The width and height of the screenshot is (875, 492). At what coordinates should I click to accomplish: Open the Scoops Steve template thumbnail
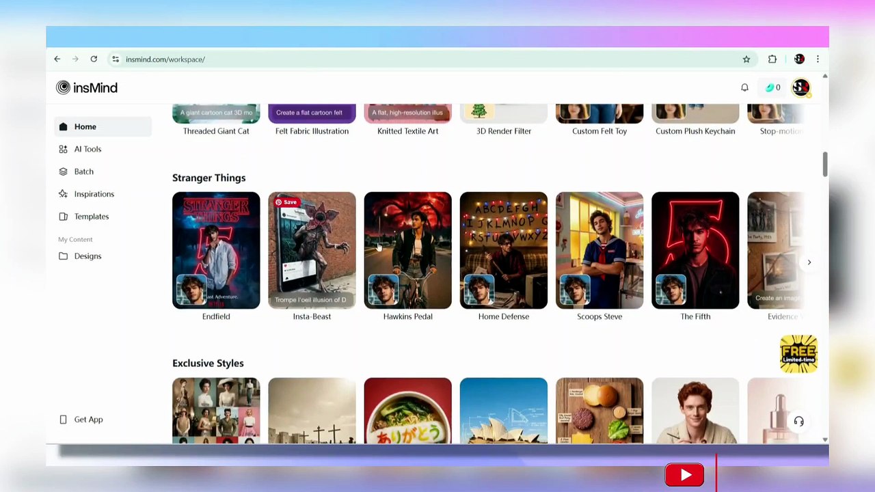[600, 250]
